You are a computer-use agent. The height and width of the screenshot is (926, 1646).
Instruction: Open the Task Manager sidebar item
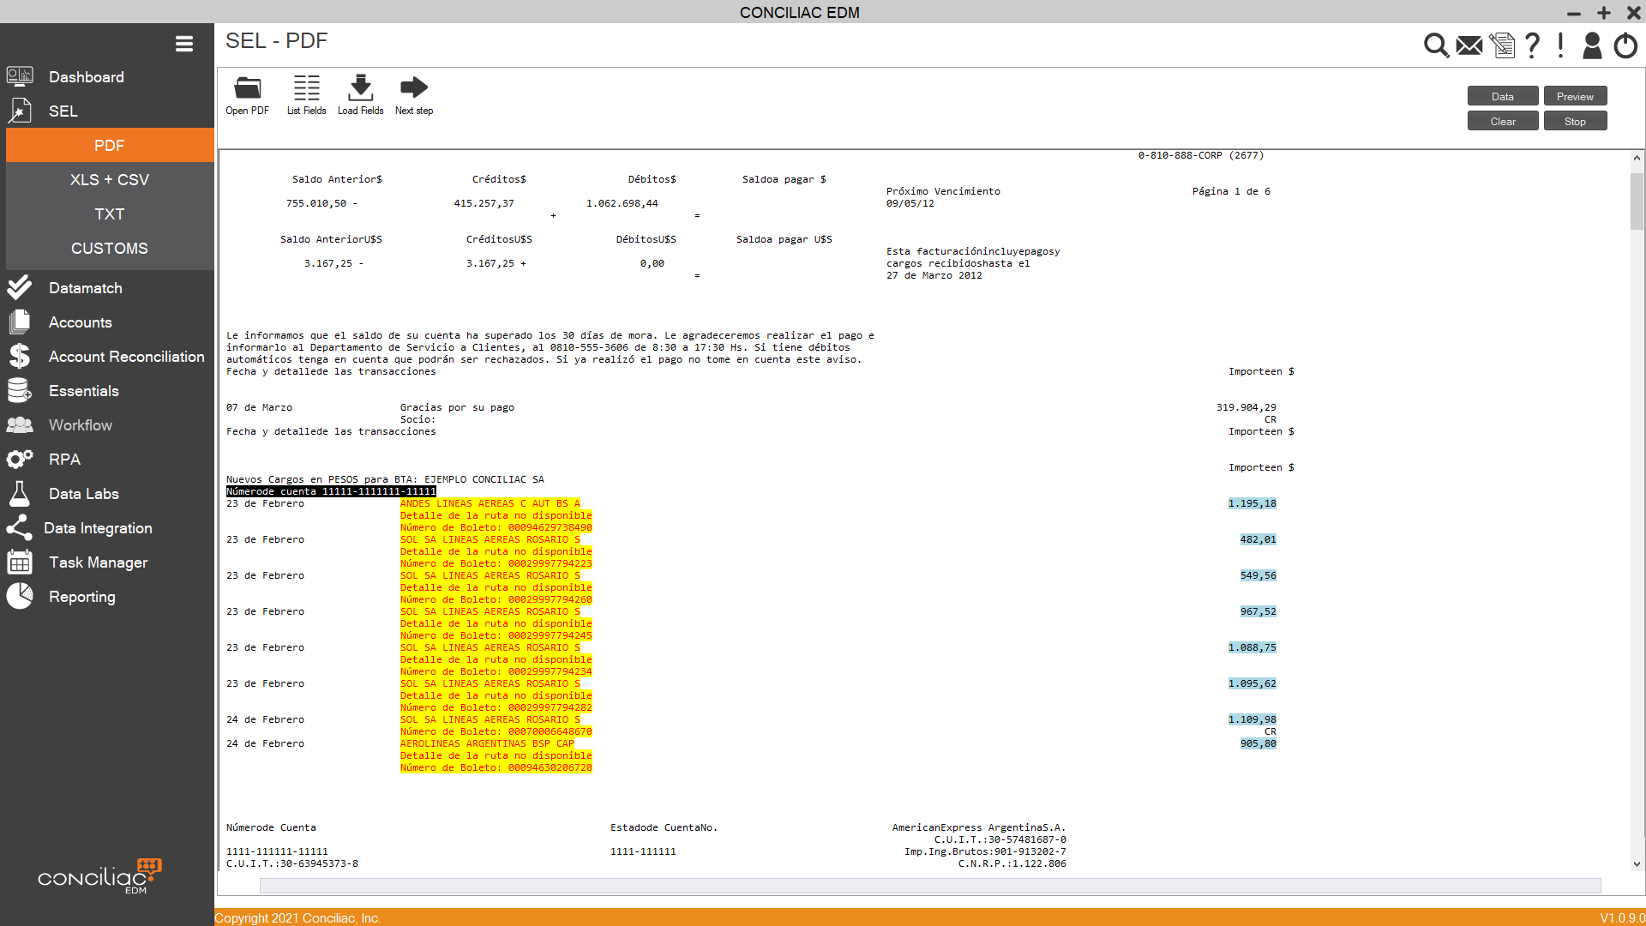[98, 562]
